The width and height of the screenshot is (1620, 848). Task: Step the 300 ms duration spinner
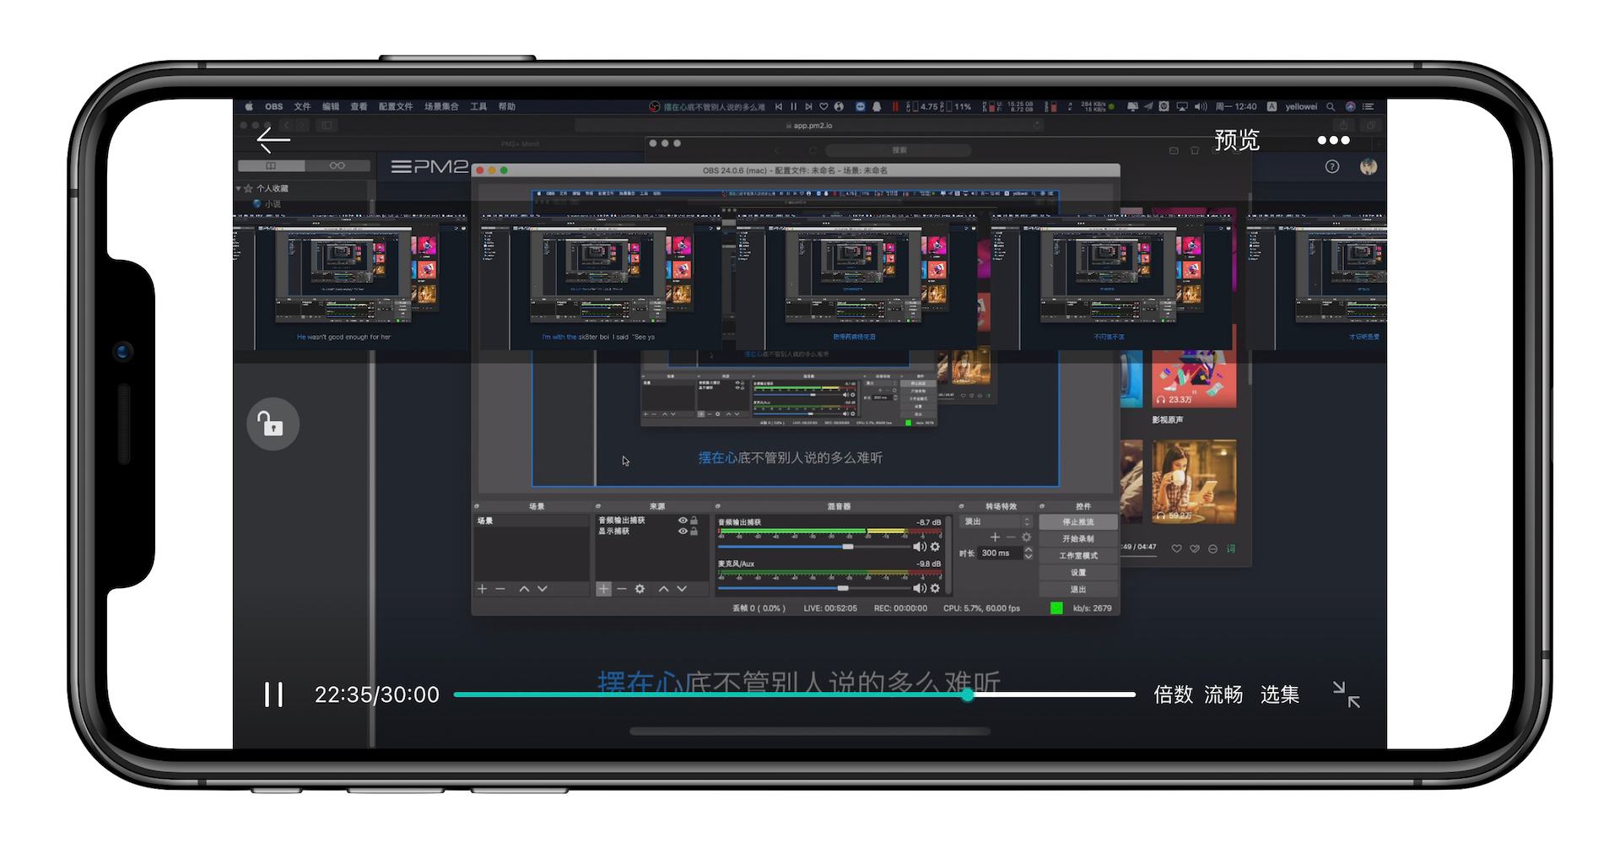pyautogui.click(x=1029, y=554)
